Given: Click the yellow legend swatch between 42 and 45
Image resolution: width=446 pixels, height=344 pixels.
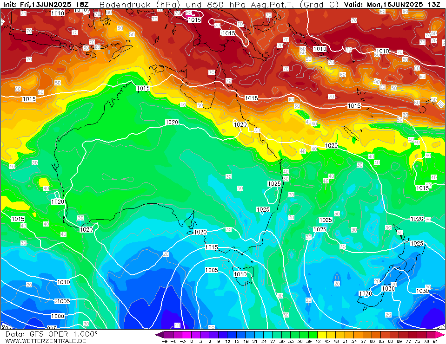Looking at the screenshot, I should tap(322, 334).
